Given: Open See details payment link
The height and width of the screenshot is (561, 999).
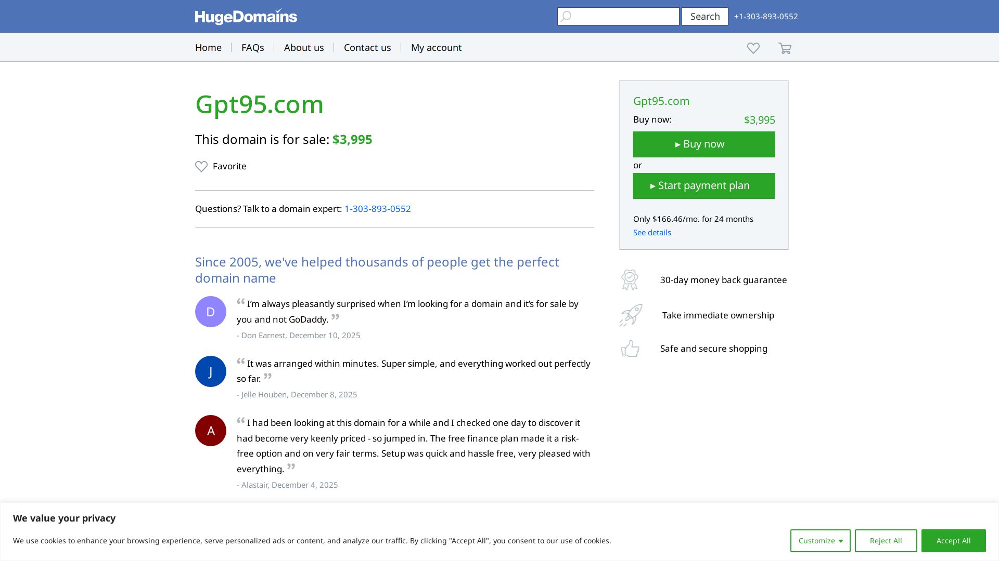Looking at the screenshot, I should pyautogui.click(x=651, y=233).
